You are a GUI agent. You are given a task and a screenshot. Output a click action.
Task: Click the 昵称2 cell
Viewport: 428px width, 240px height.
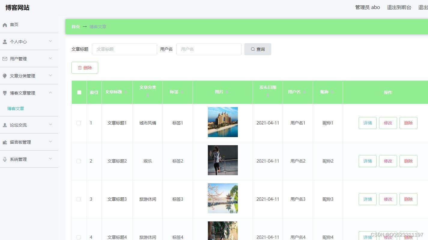328,161
